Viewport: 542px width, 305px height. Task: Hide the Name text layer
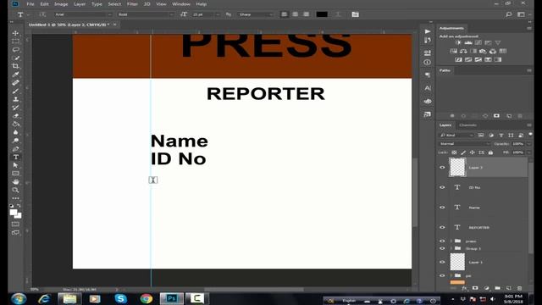click(x=442, y=208)
